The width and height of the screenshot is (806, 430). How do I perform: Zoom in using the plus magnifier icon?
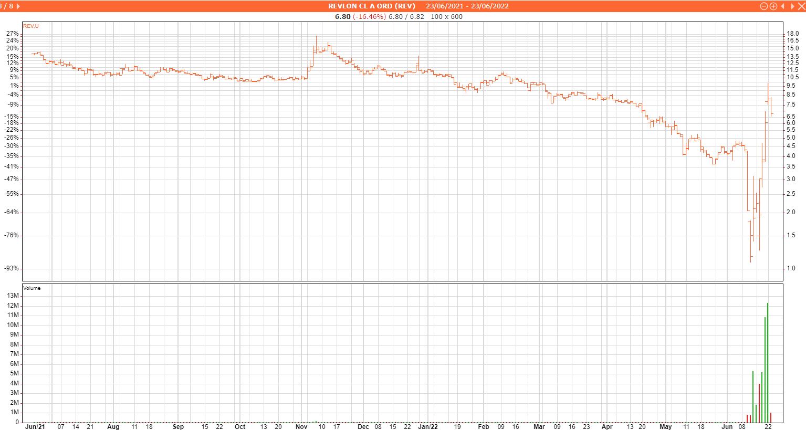(x=773, y=6)
